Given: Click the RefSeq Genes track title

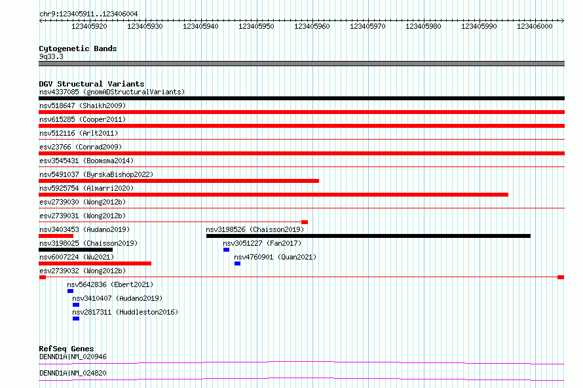Looking at the screenshot, I should point(66,349).
